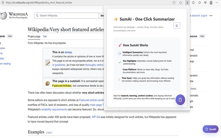This screenshot has width=221, height=138.
Task: Select the Wide width option
Action: [x=192, y=81]
